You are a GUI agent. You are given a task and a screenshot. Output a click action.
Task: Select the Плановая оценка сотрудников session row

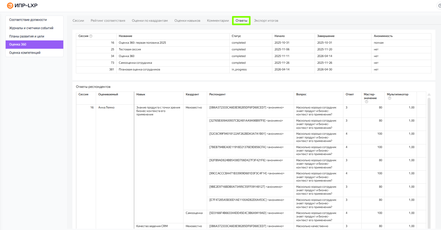pos(139,70)
